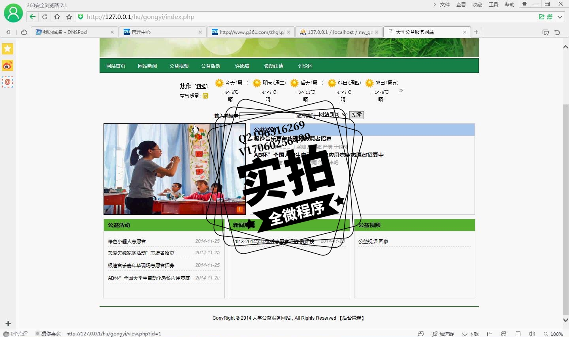Screen dimensions: 569x337
Task: Open 公益视频 回家 video link
Action: point(373,241)
